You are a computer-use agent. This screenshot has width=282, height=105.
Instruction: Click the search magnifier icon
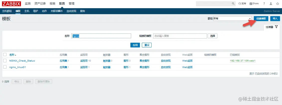click(x=233, y=3)
